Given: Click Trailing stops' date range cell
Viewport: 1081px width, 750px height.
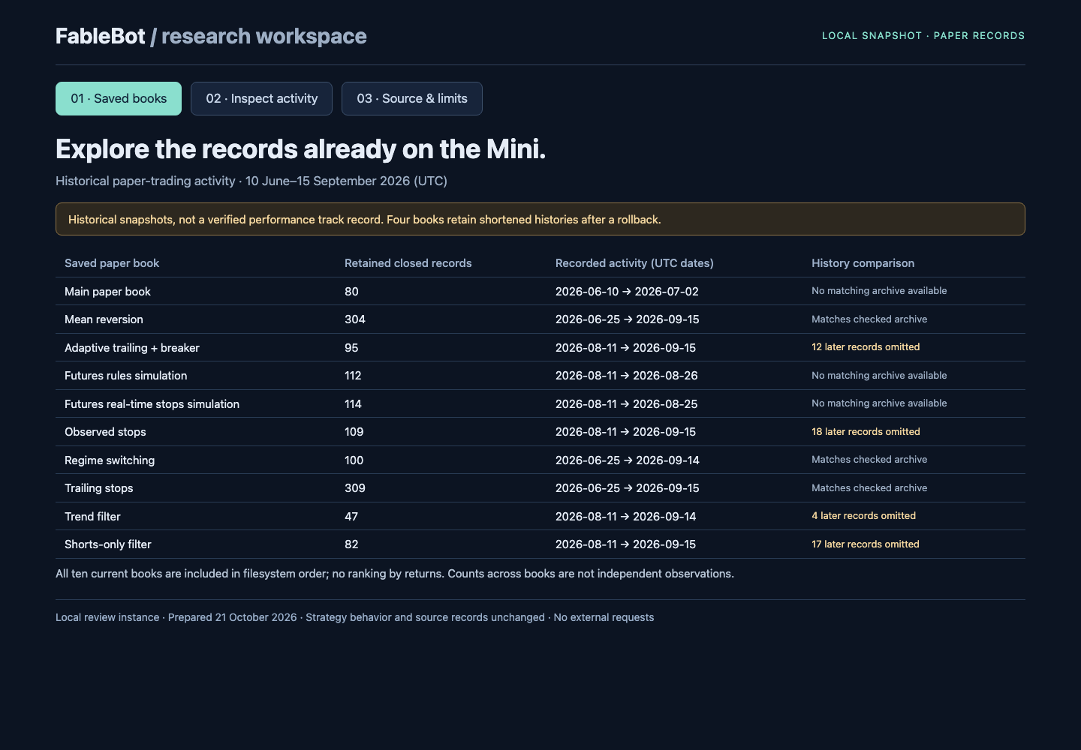Looking at the screenshot, I should tap(628, 488).
